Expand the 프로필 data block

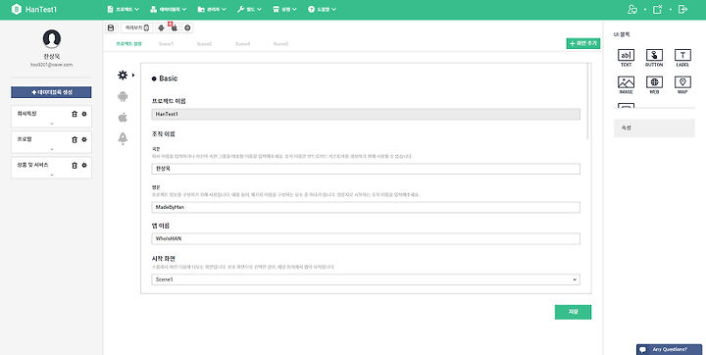click(x=52, y=150)
